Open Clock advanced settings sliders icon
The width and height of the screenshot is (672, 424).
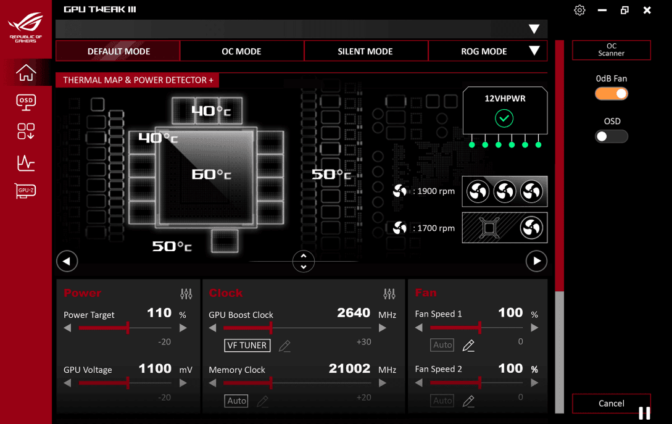point(389,294)
